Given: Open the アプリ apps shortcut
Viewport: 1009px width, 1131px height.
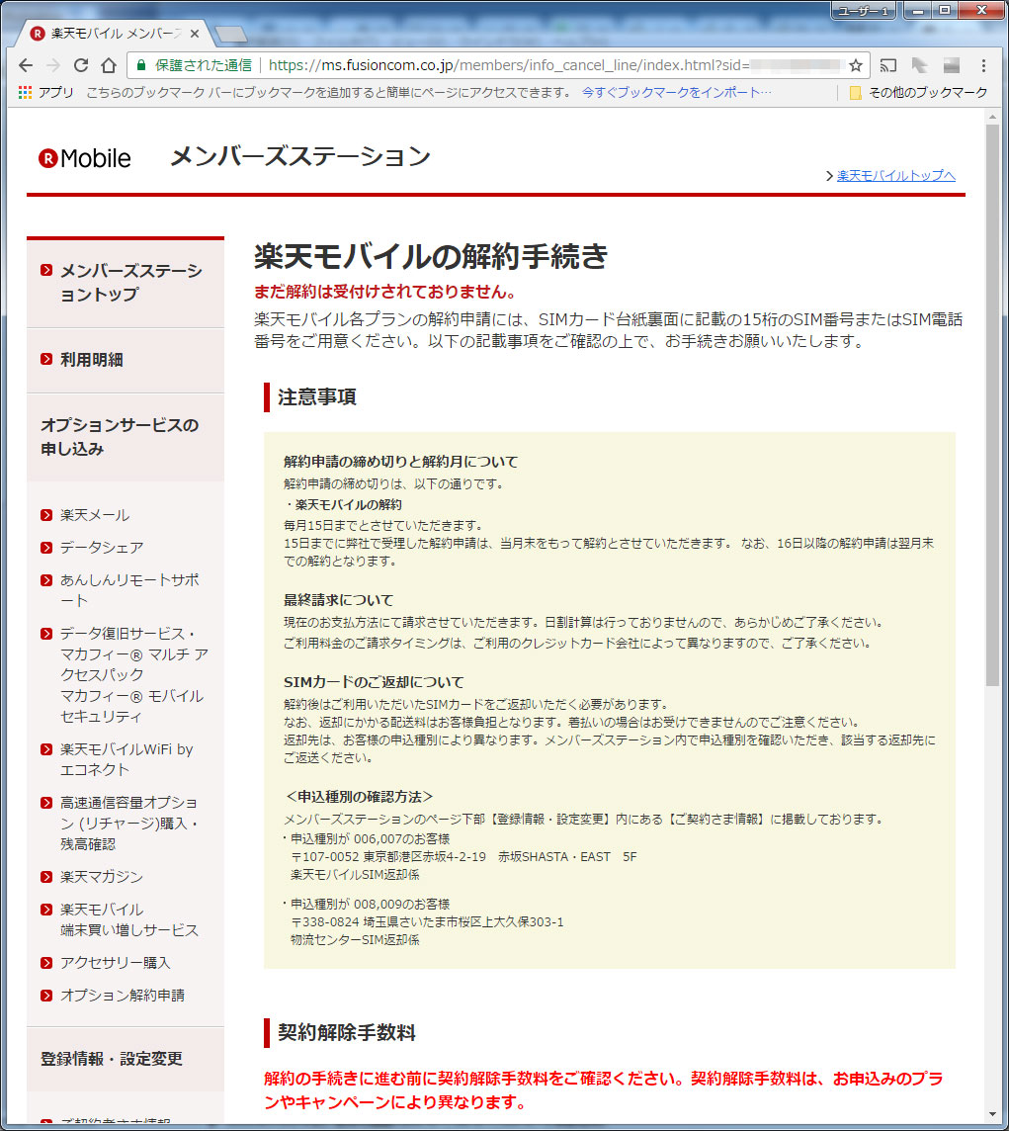Looking at the screenshot, I should [x=46, y=92].
